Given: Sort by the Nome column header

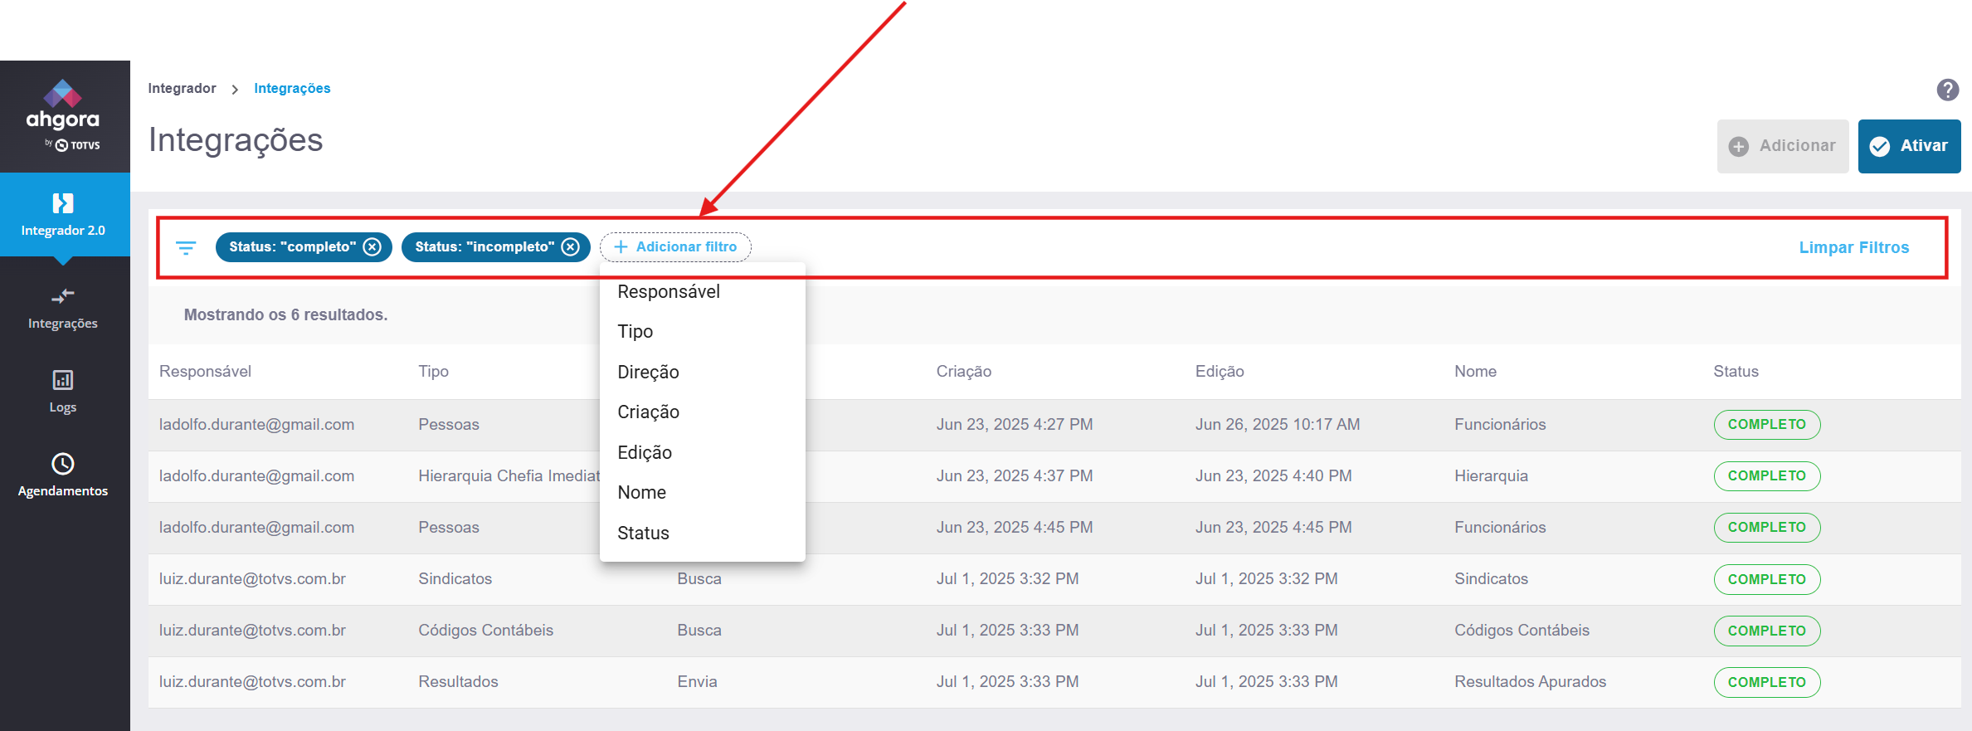Looking at the screenshot, I should (1475, 372).
